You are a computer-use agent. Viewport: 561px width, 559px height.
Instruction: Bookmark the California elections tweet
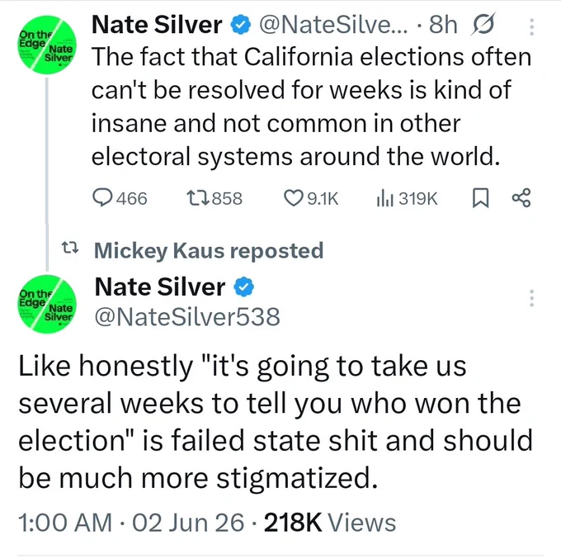tap(480, 198)
